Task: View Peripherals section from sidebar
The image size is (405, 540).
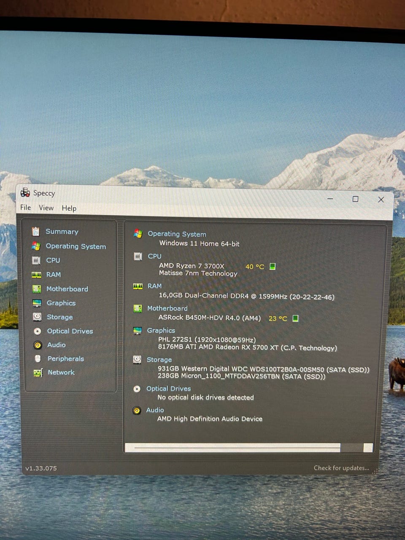Action: click(66, 359)
